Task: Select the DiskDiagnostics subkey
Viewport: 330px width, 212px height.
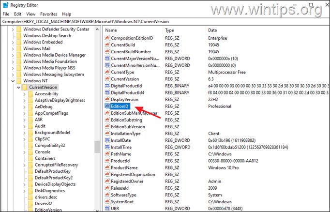Action: [x=50, y=191]
